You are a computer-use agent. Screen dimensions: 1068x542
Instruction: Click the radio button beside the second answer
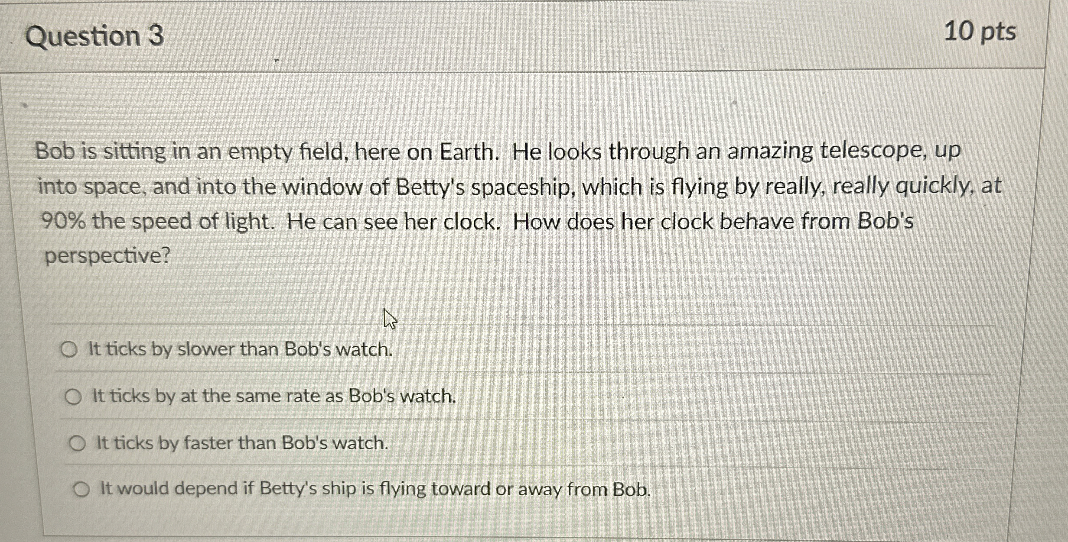(x=75, y=396)
